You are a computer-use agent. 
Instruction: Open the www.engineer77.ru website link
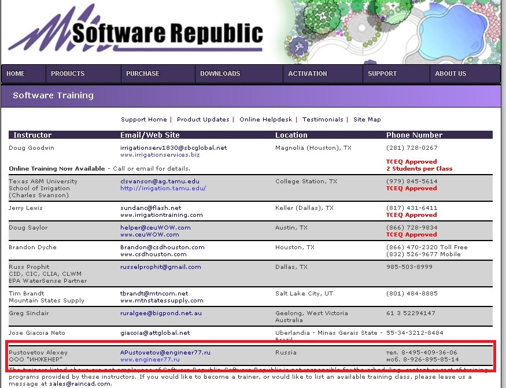tap(150, 360)
